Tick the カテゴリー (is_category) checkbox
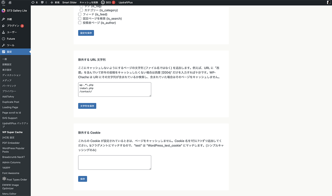The width and height of the screenshot is (332, 196). [81, 10]
